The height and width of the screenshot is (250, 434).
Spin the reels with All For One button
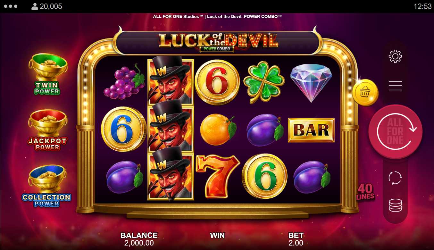[x=396, y=131]
